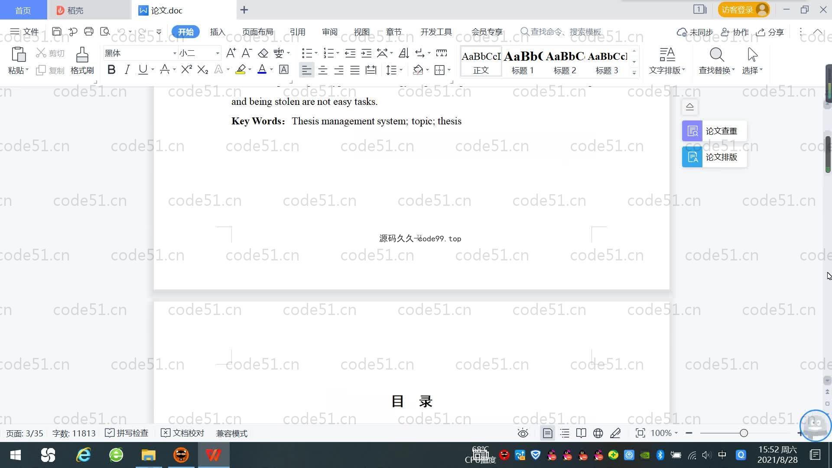Open the font name dropdown (黑体)
The height and width of the screenshot is (468, 832).
pyautogui.click(x=175, y=53)
